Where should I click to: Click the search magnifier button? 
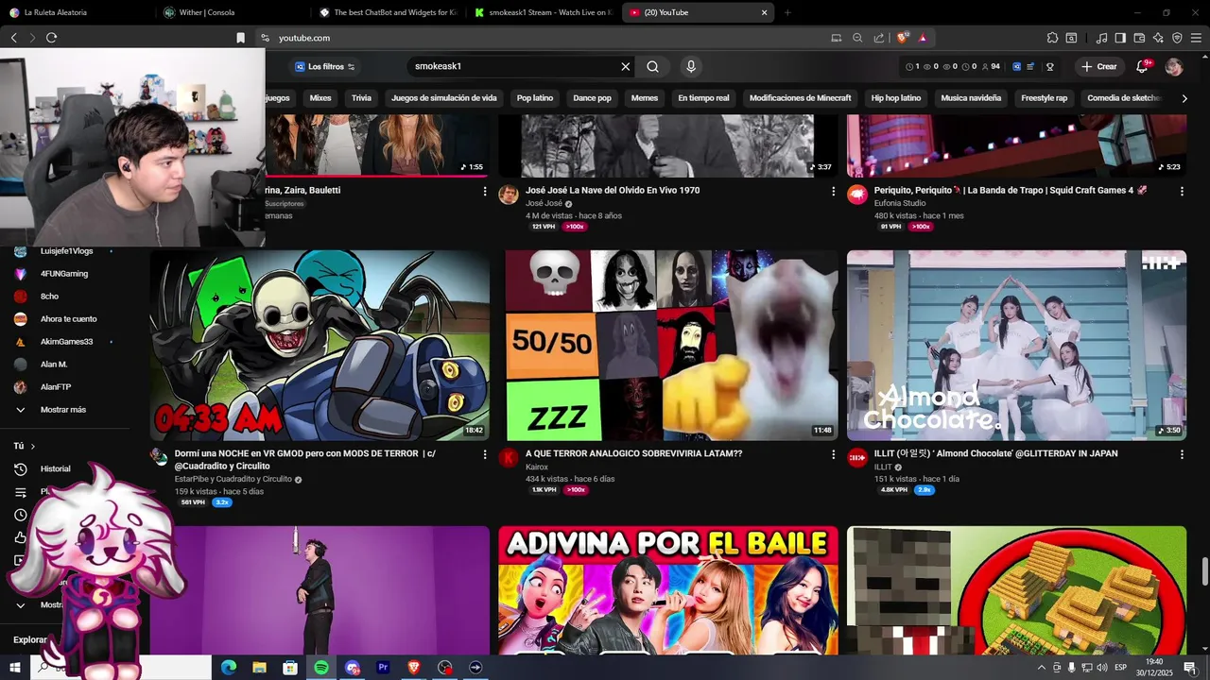[653, 66]
